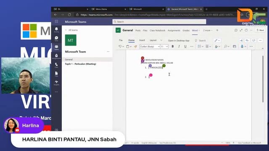Click the bullet list icon
This screenshot has height=151, width=269.
[199, 47]
